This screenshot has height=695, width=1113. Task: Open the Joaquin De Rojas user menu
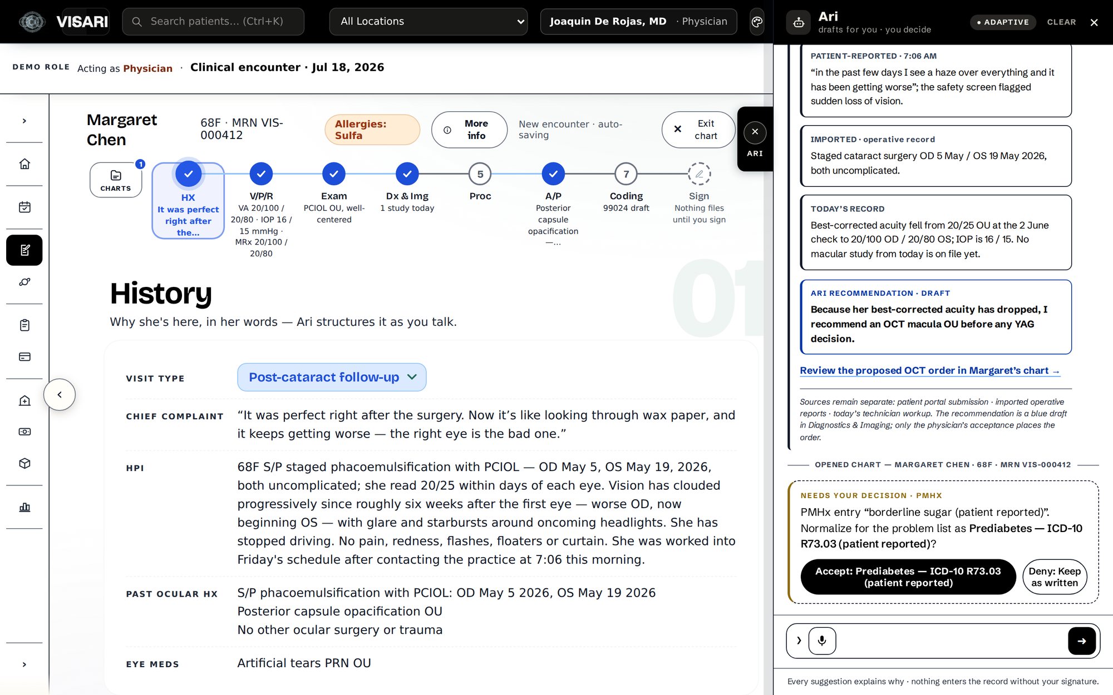pyautogui.click(x=638, y=22)
